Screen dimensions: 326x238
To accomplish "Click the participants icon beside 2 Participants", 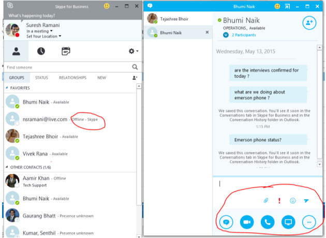I will click(226, 35).
